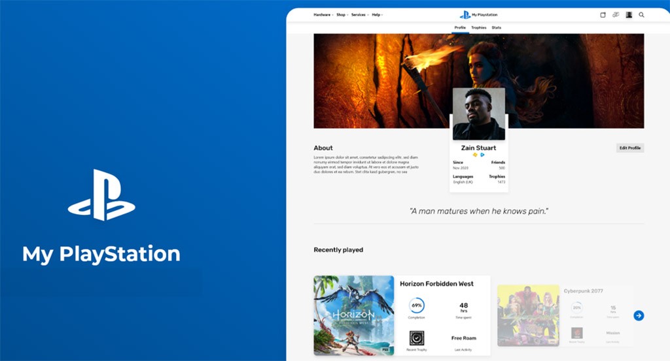
Task: Click the large white PlayStation logo on left
Action: [x=101, y=195]
